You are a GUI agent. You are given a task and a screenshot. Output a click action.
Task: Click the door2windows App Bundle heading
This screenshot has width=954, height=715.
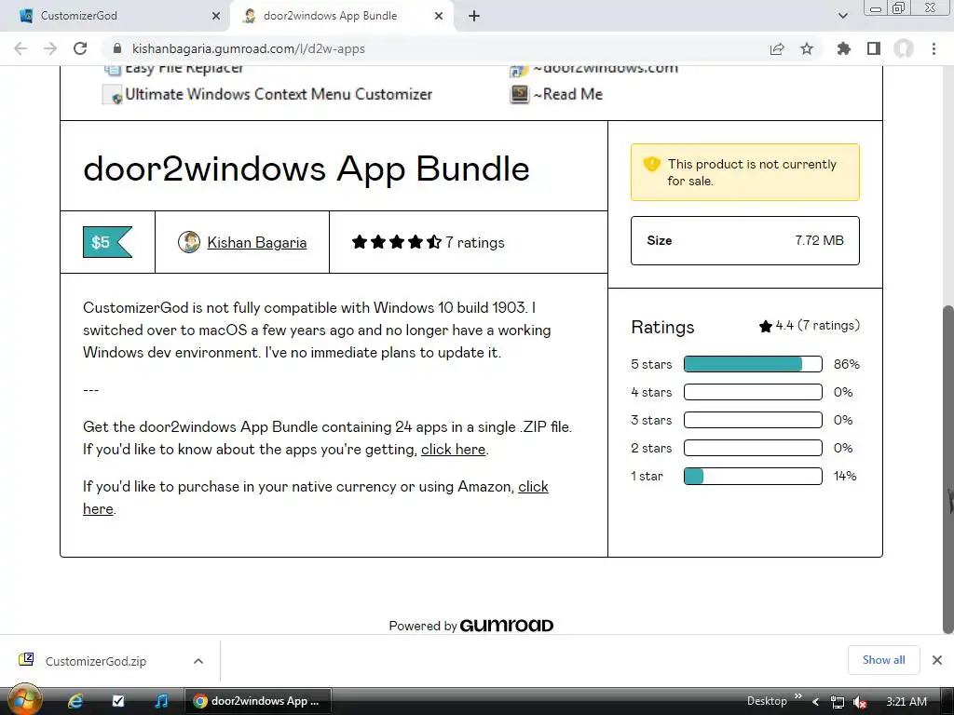(306, 169)
